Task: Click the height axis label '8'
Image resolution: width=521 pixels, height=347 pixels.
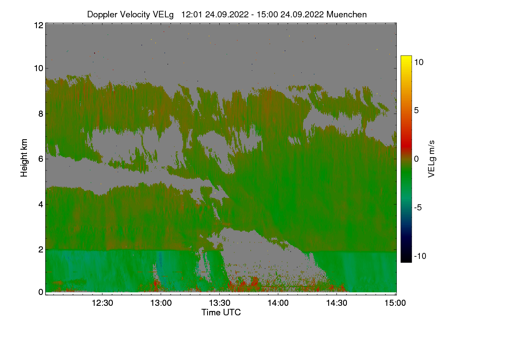Action: point(41,114)
